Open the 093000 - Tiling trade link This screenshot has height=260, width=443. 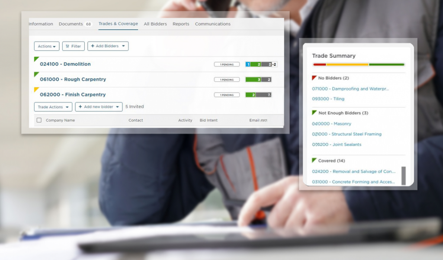pyautogui.click(x=328, y=99)
